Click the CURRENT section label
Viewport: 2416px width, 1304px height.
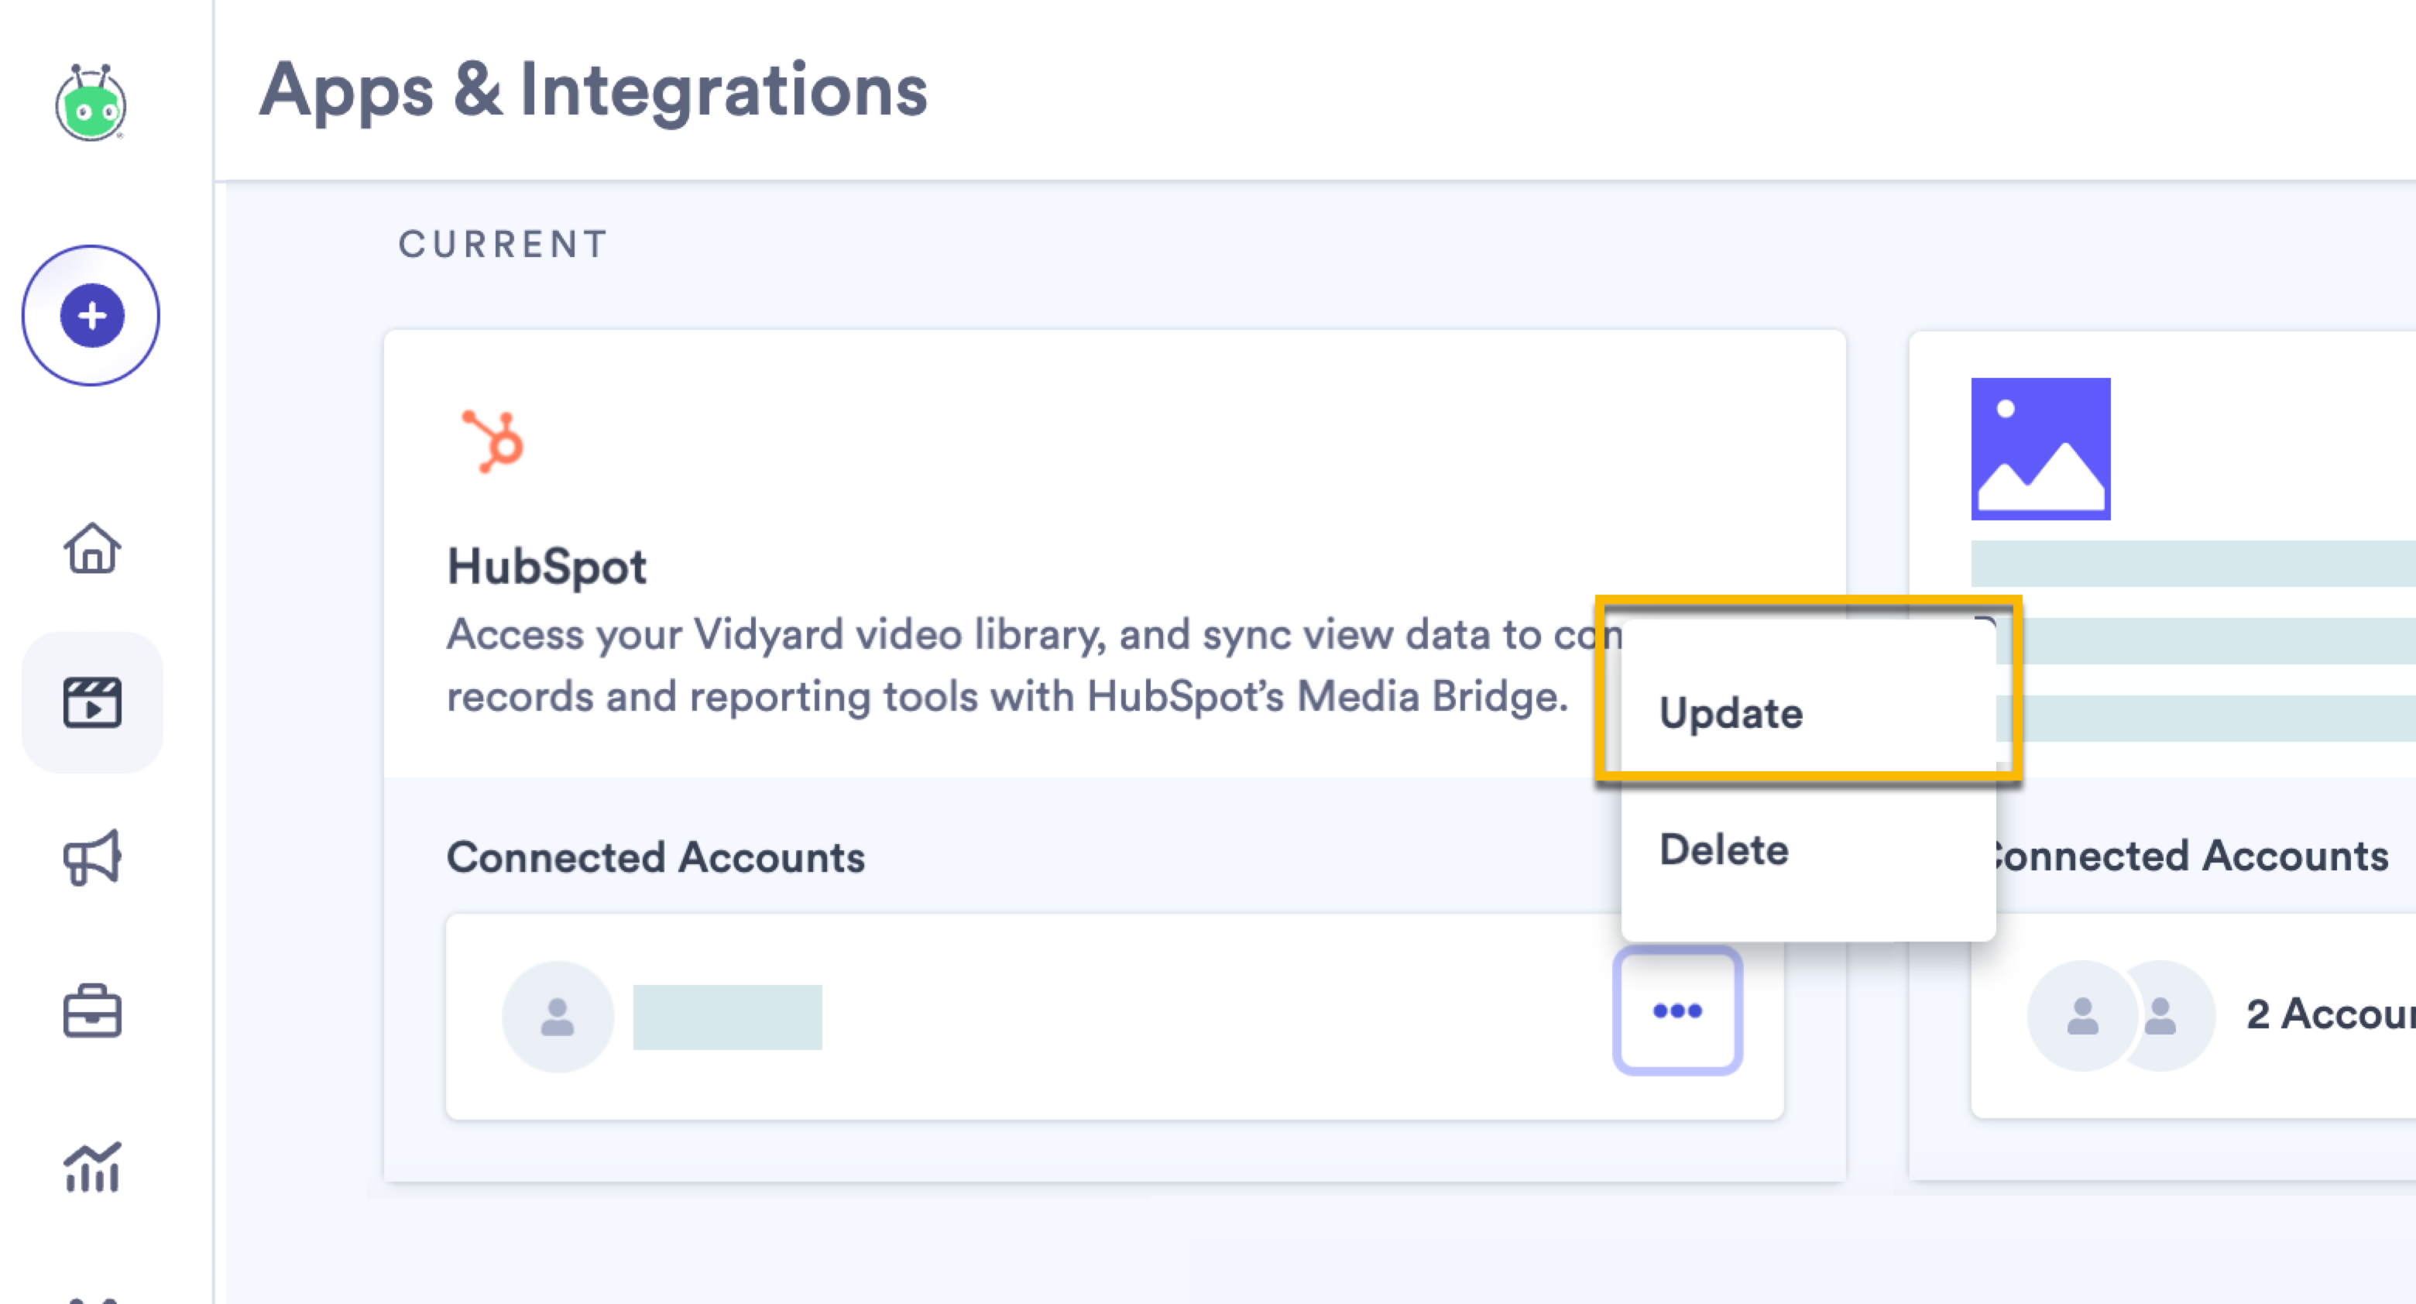click(503, 245)
